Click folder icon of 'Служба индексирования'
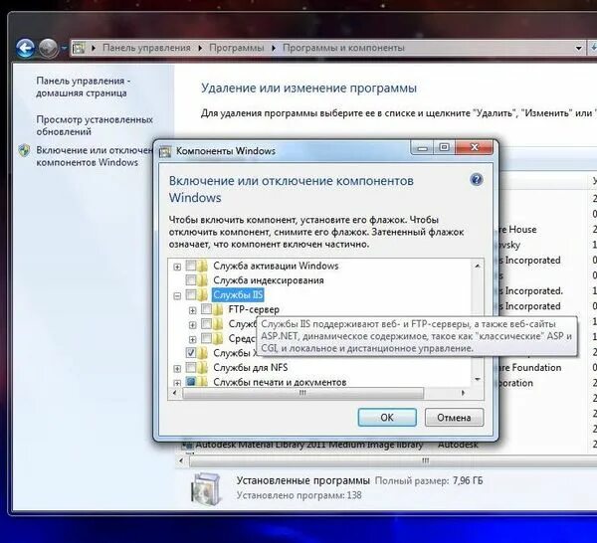The height and width of the screenshot is (543, 597). [x=203, y=280]
